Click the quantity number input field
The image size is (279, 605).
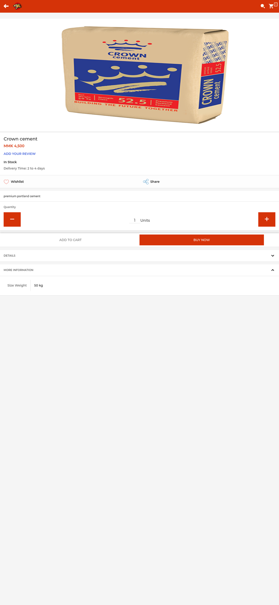[x=134, y=220]
